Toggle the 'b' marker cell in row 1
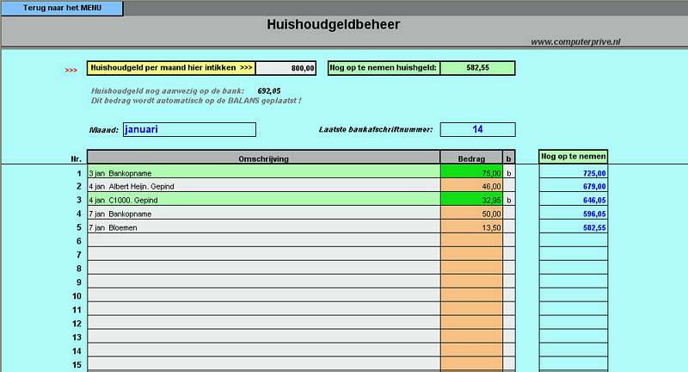The image size is (688, 372). tap(509, 172)
